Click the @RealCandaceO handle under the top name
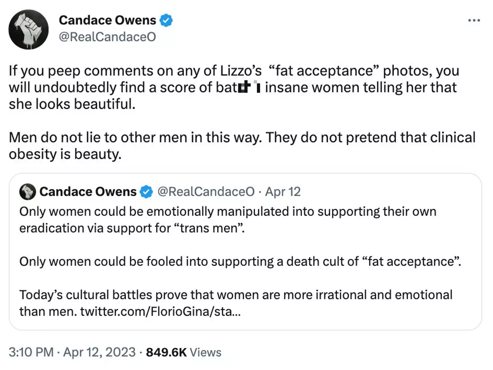The image size is (493, 370). pos(107,37)
